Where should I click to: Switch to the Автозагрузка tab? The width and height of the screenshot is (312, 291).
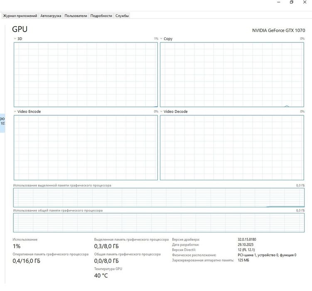pos(51,16)
